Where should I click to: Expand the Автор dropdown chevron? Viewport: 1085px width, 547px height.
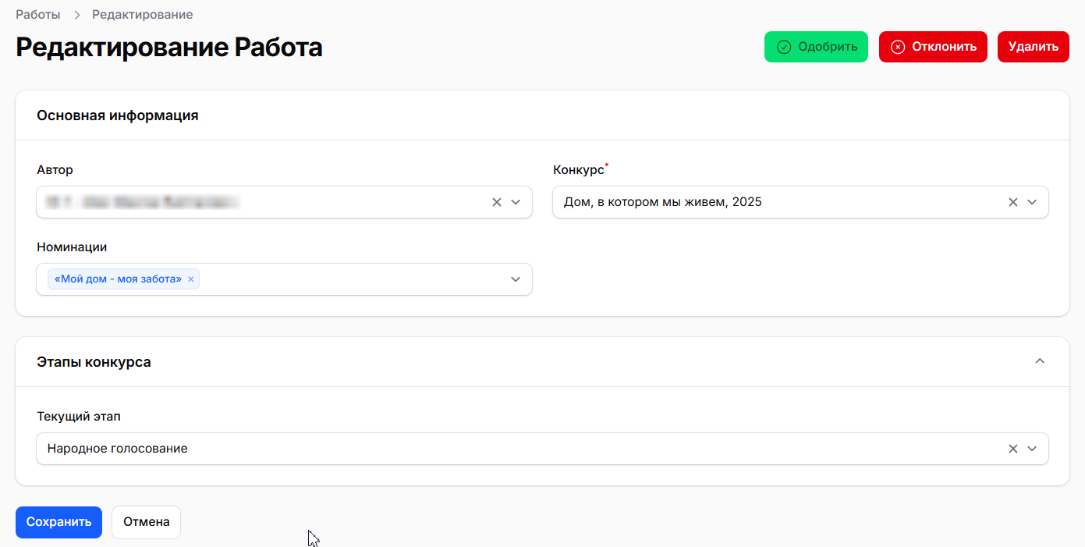point(516,202)
